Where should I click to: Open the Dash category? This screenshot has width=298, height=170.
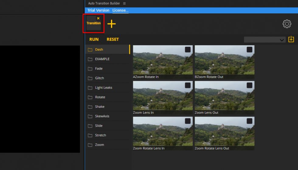pos(99,49)
